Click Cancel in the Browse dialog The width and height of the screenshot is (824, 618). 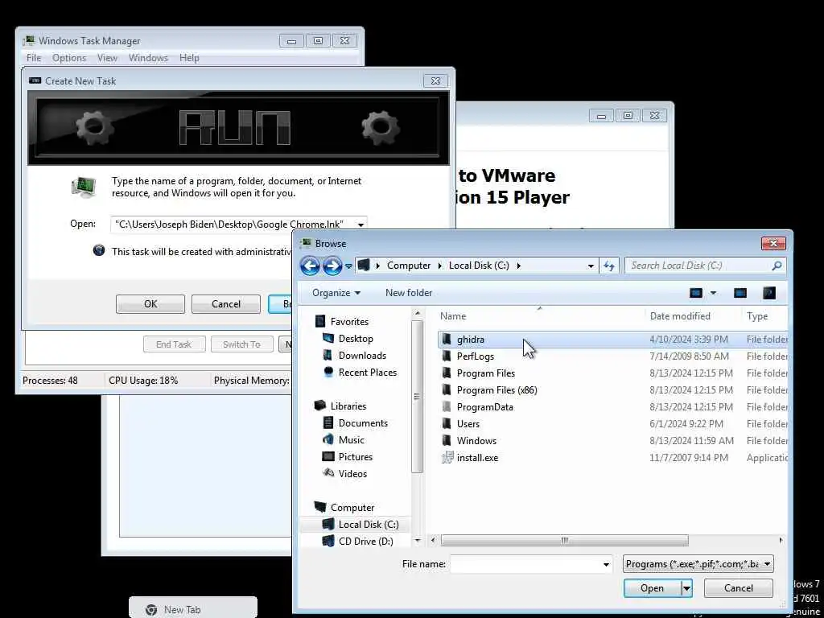[x=739, y=588]
